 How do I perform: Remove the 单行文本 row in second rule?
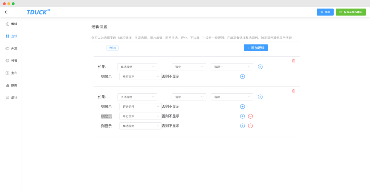coord(250,116)
